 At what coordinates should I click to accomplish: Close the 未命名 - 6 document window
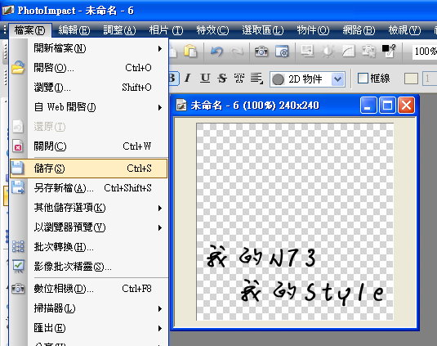click(406, 106)
